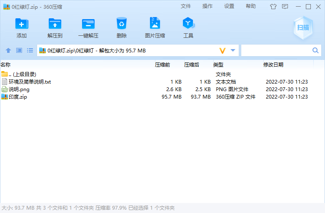
Task: Open the 文件 (File) menu
Action: (186, 6)
